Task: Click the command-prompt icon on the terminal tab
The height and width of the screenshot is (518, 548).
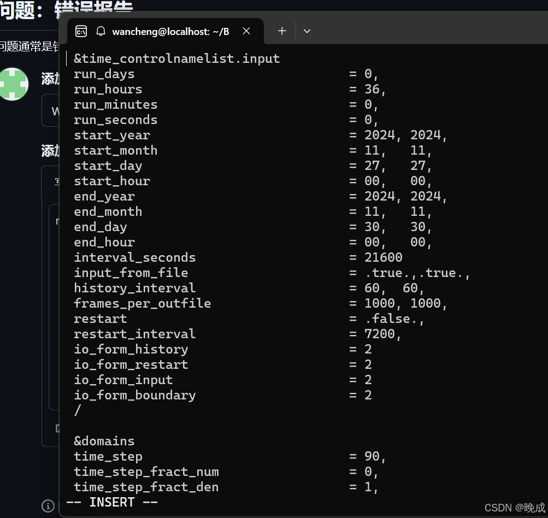Action: [80, 31]
